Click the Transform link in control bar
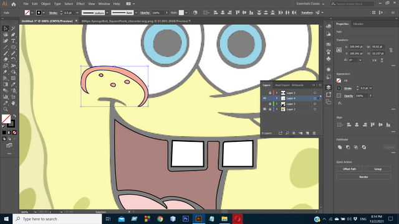This screenshot has width=399, height=224. [307, 12]
